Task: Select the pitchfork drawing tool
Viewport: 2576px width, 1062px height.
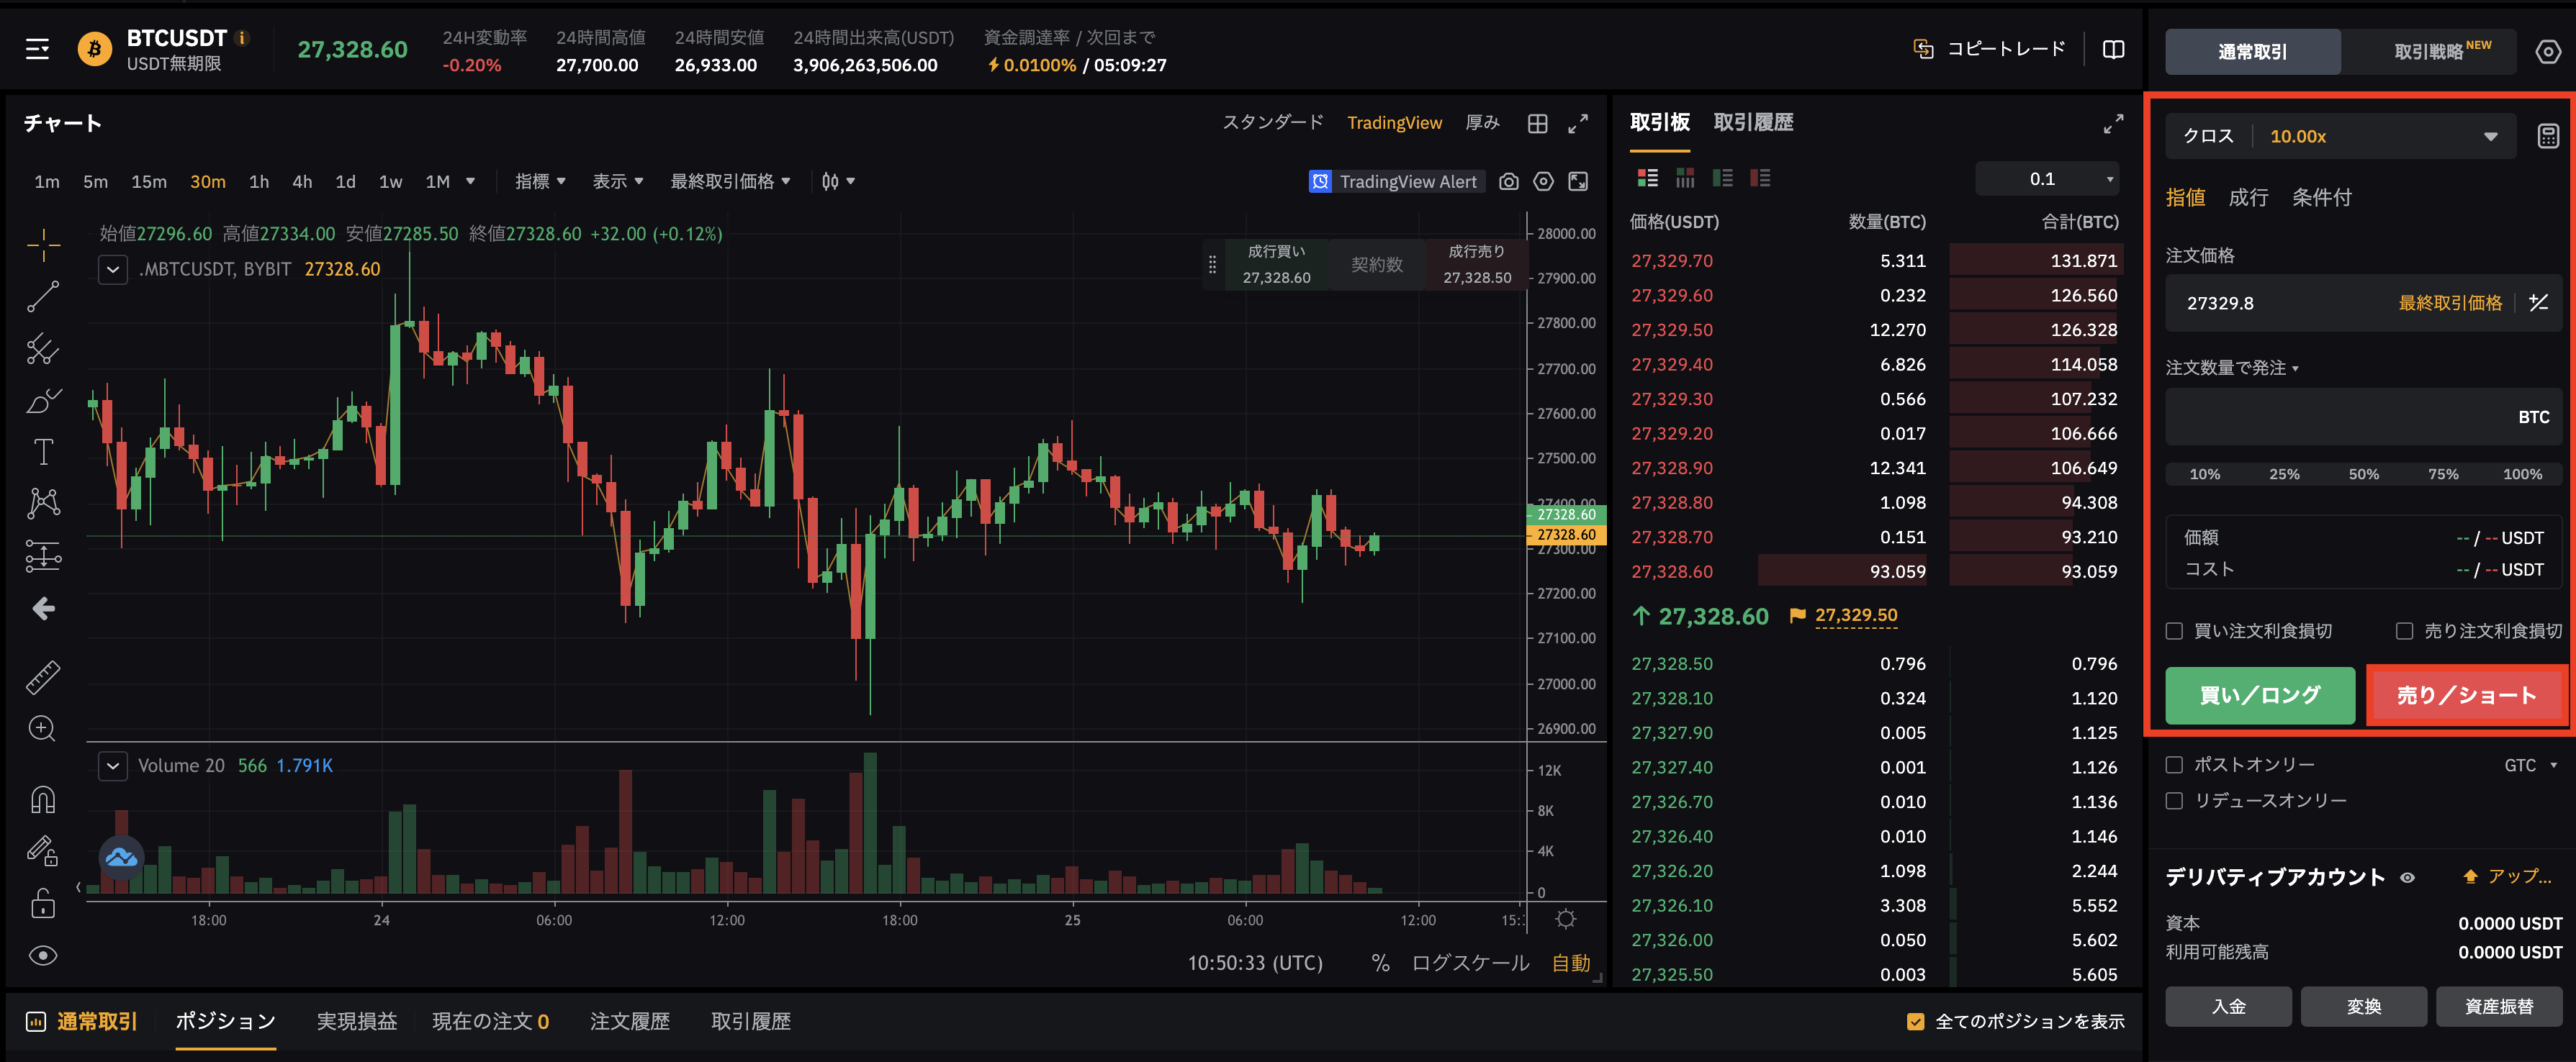Action: [43, 349]
